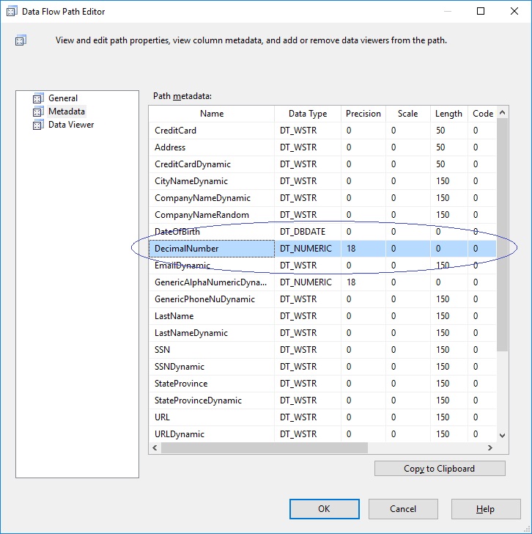Click the Code column header
The image size is (532, 534).
pyautogui.click(x=482, y=114)
